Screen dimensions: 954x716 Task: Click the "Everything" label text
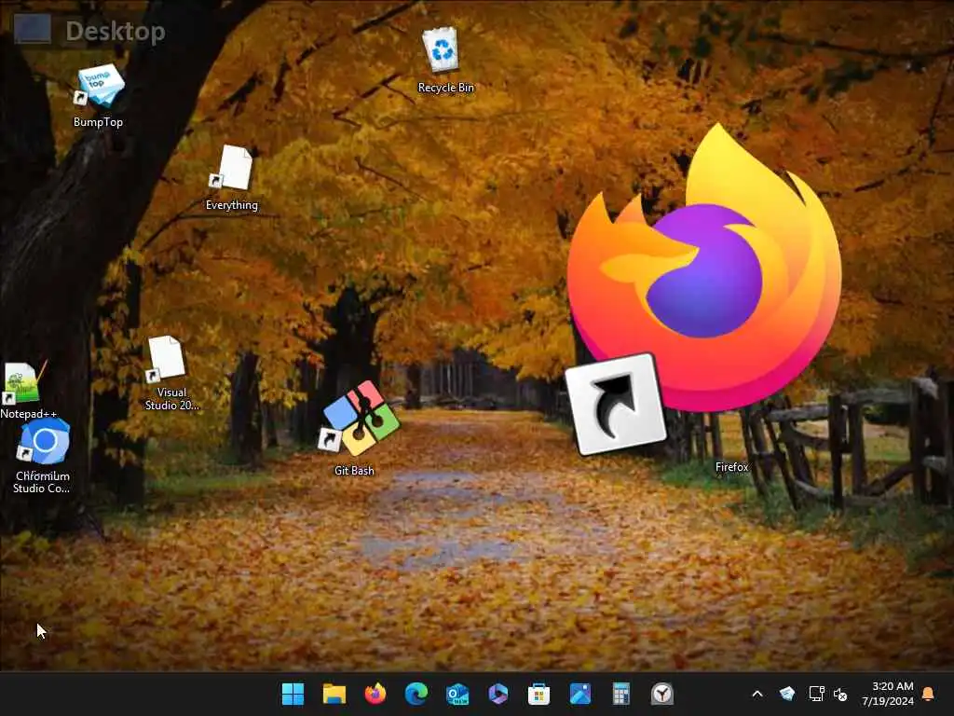232,205
